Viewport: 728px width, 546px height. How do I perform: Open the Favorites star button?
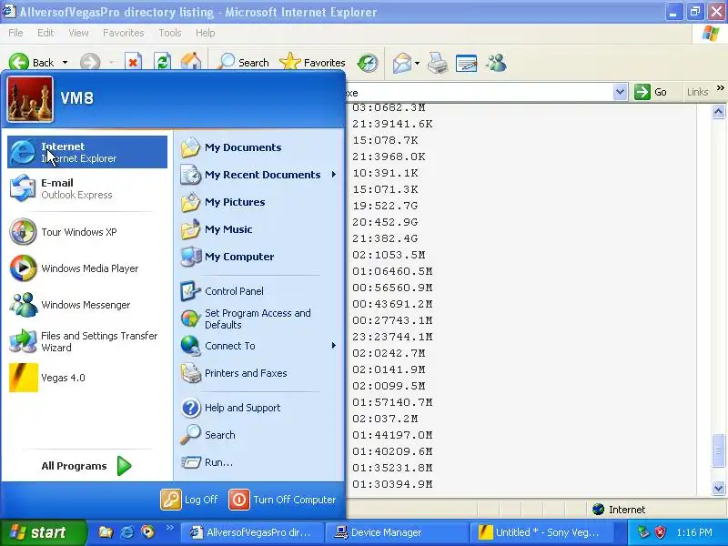[312, 62]
